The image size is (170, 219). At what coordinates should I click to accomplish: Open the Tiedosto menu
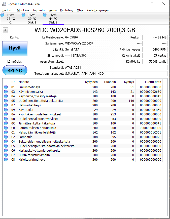tap(8, 10)
